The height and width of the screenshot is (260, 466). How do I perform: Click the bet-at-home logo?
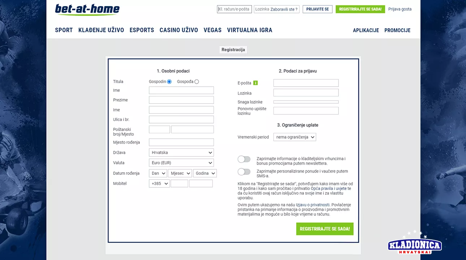(87, 10)
